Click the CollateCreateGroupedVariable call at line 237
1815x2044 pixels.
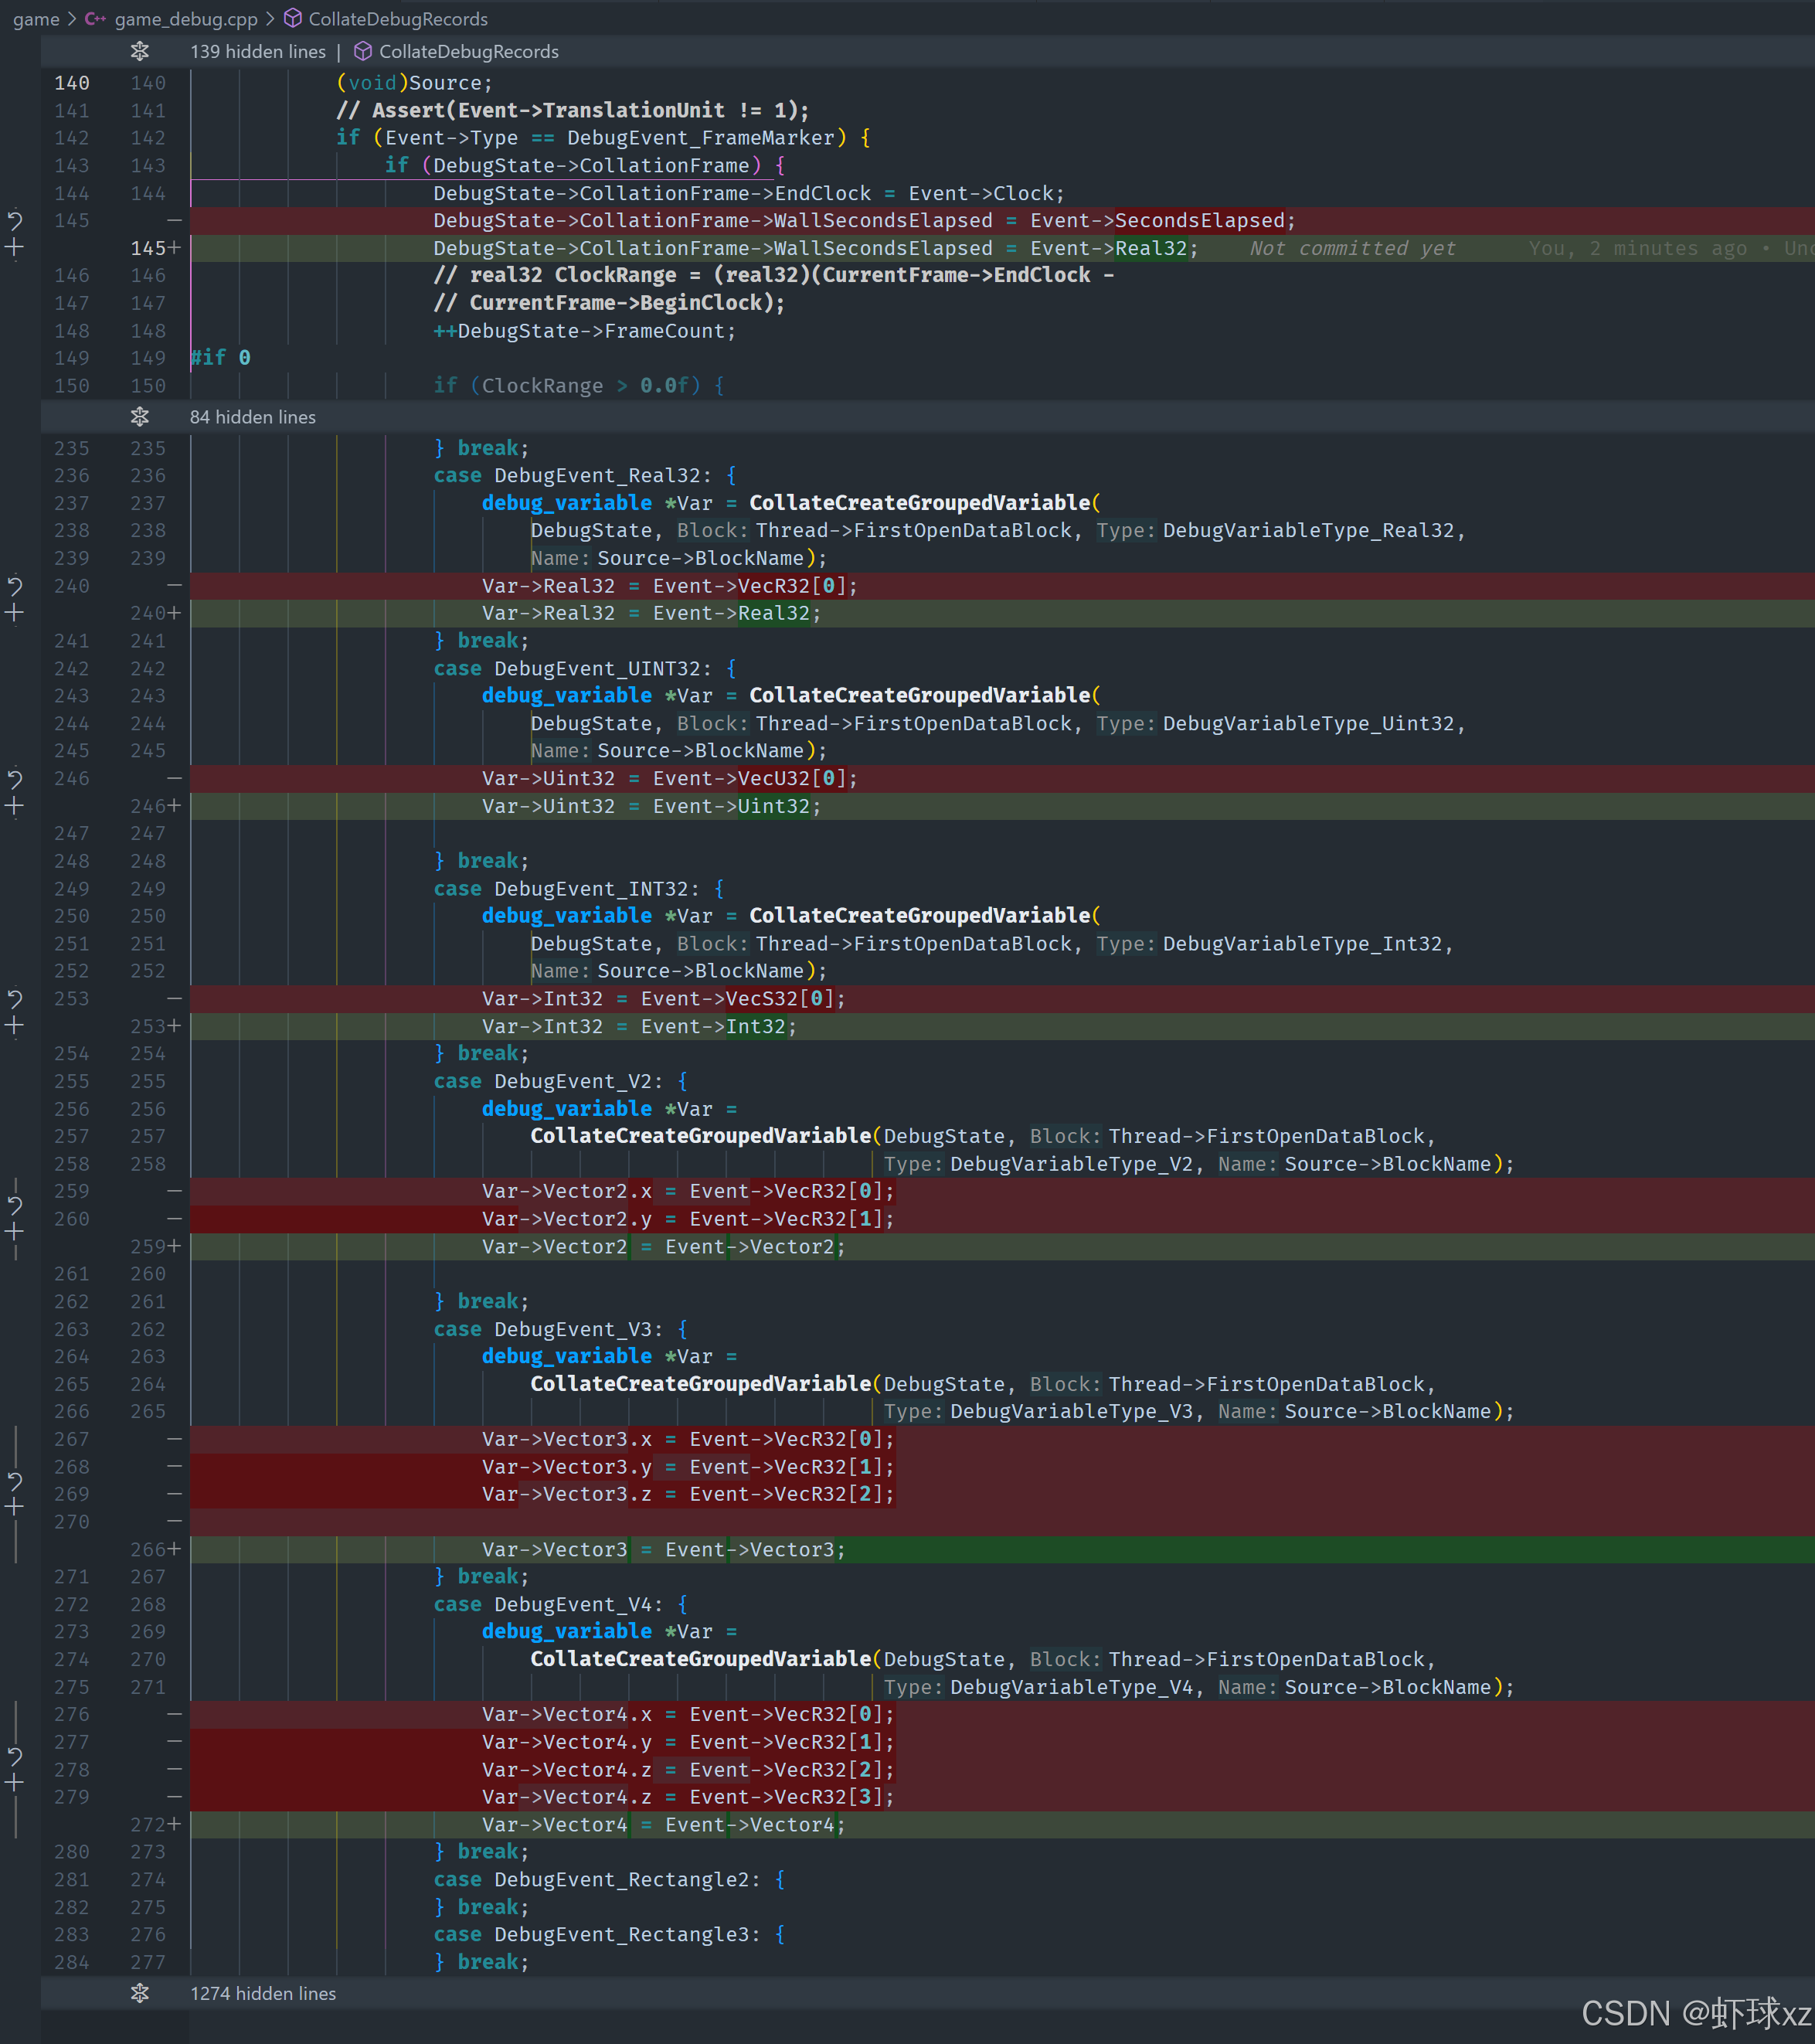919,503
